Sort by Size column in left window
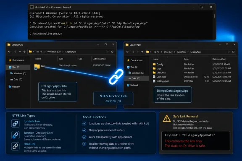 (x=80, y=59)
